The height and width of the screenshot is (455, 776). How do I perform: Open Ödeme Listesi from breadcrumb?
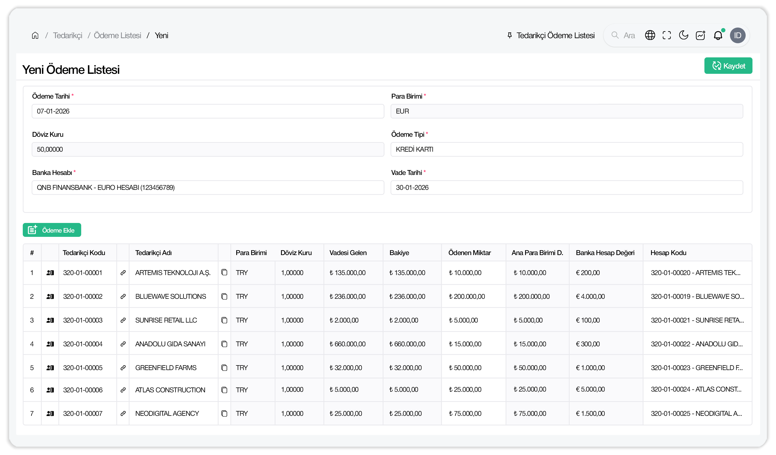pyautogui.click(x=117, y=35)
